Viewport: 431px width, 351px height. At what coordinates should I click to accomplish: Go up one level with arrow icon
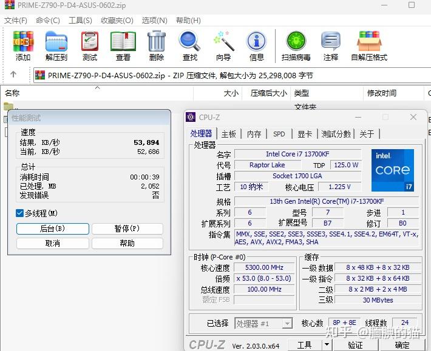click(x=13, y=74)
